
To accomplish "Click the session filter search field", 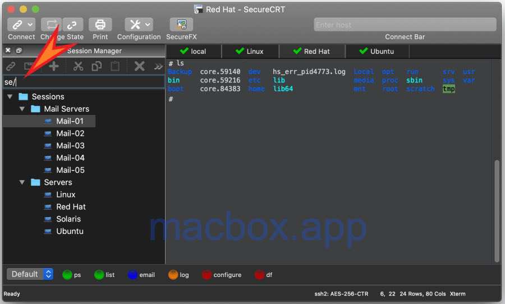I will click(84, 82).
